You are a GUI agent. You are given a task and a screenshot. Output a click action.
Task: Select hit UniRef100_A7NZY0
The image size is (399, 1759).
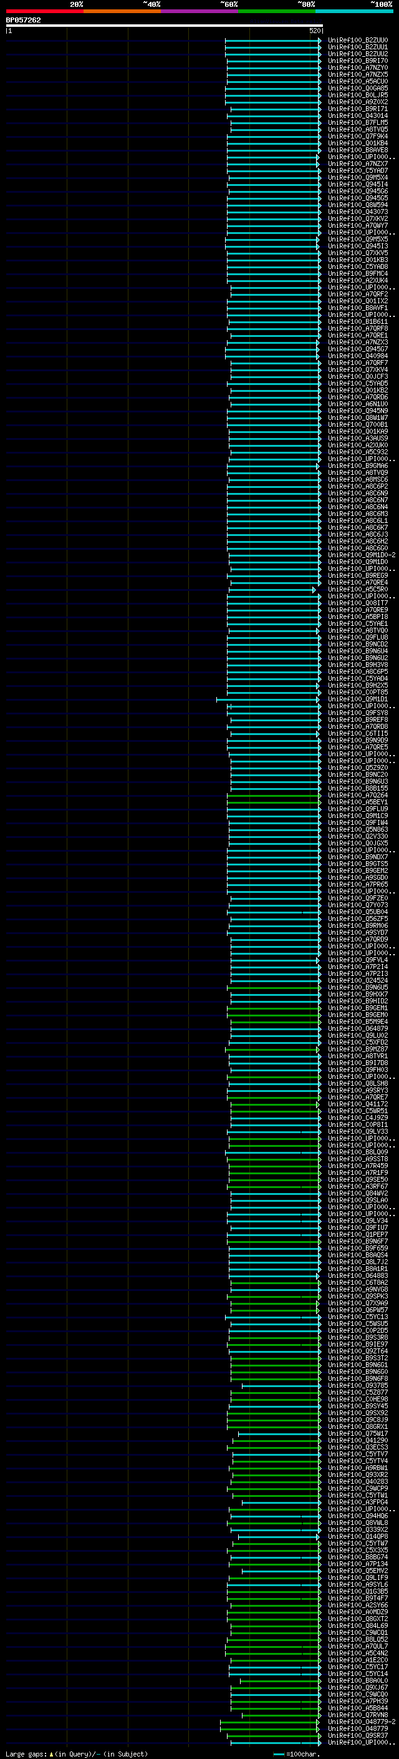pos(357,67)
